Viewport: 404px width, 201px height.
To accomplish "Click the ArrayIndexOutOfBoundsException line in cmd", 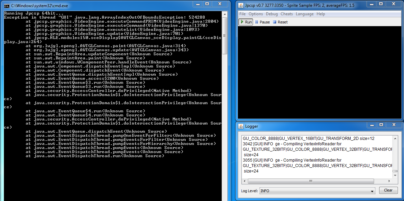I will click(x=105, y=17).
